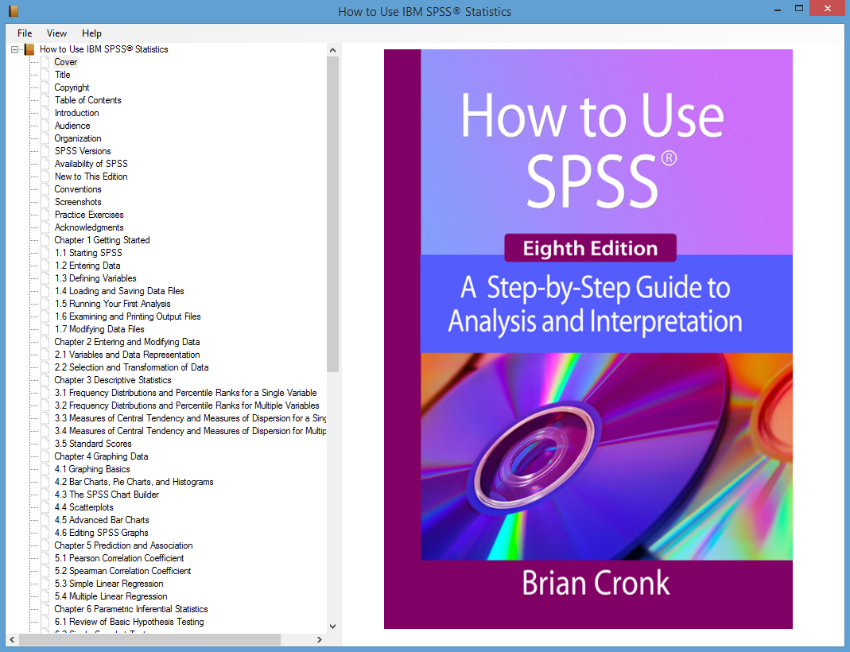This screenshot has height=652, width=850.
Task: Go to 1.6 Examining and Printing Output Files
Action: pos(127,316)
